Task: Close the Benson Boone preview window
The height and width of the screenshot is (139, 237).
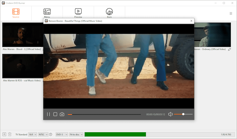Action: (191, 21)
